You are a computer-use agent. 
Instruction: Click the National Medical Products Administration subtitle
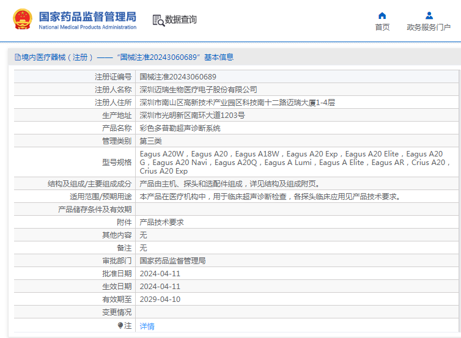87,27
